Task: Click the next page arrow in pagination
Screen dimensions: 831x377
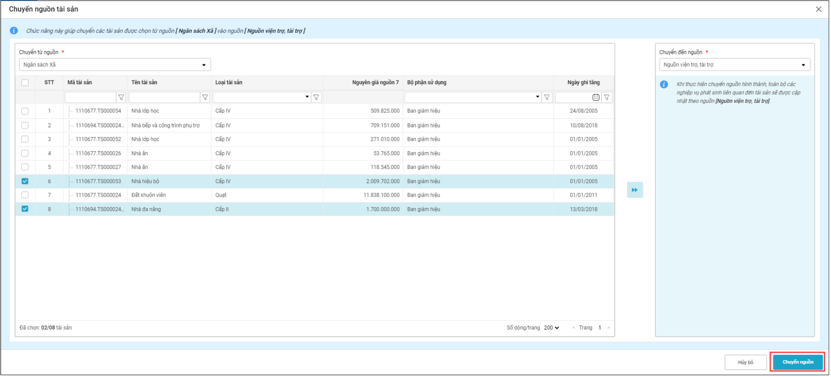Action: (x=609, y=328)
